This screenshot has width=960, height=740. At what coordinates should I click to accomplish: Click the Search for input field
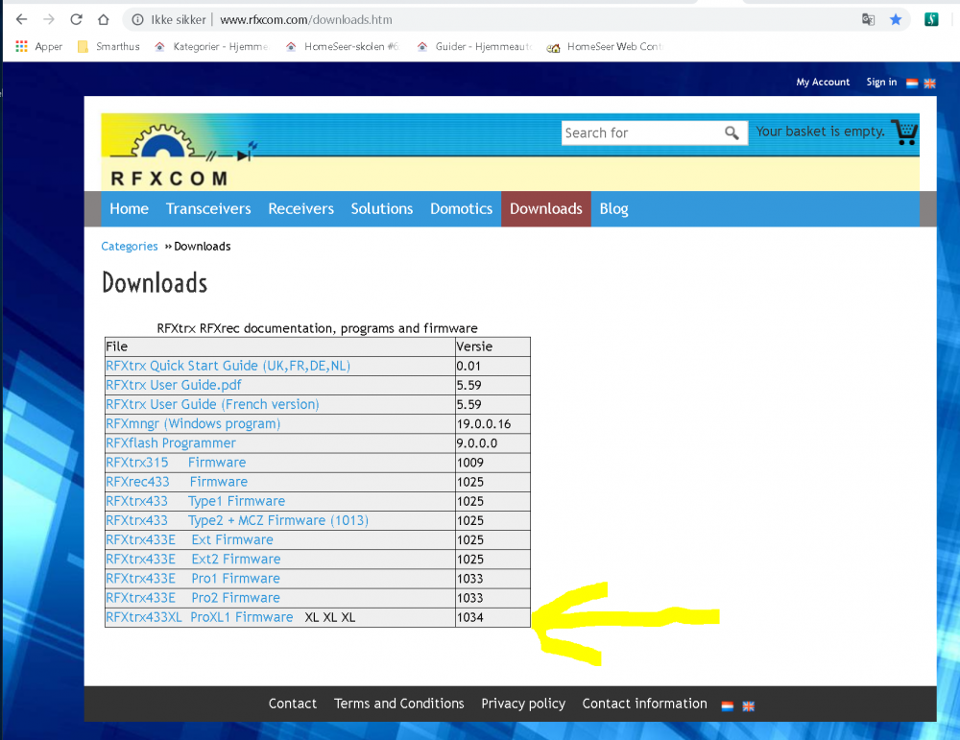(x=641, y=133)
